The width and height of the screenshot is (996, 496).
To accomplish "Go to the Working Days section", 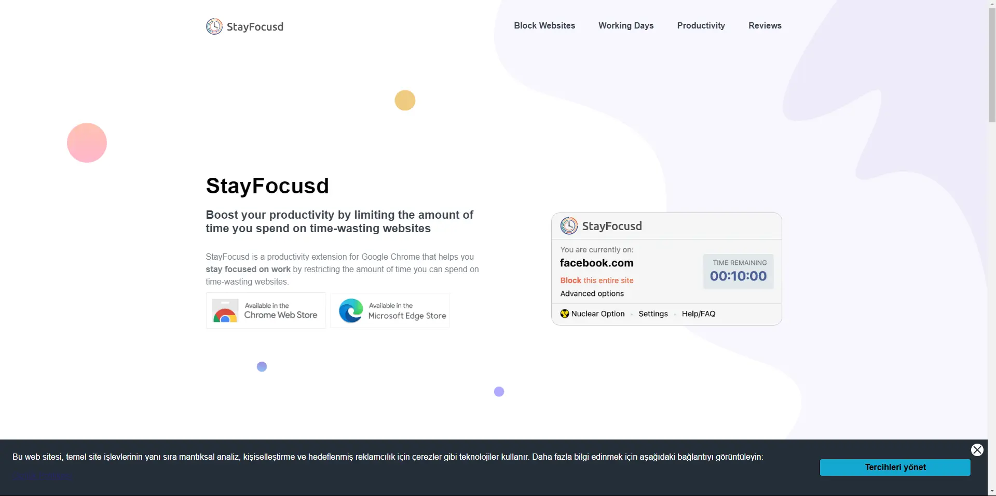I will [626, 25].
